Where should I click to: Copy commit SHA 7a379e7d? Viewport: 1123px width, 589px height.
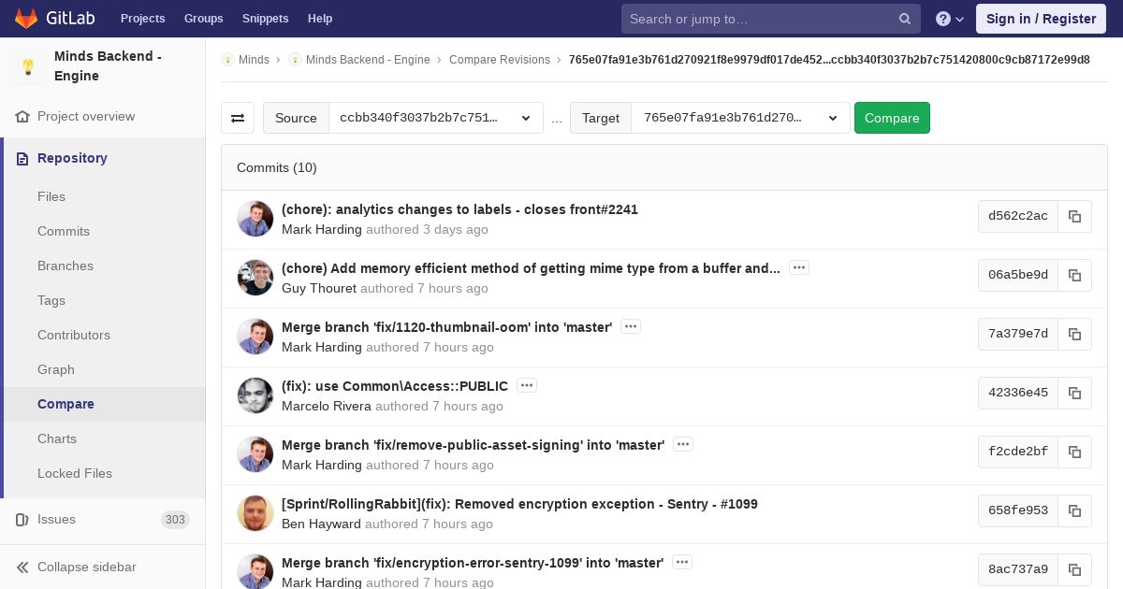(x=1074, y=334)
